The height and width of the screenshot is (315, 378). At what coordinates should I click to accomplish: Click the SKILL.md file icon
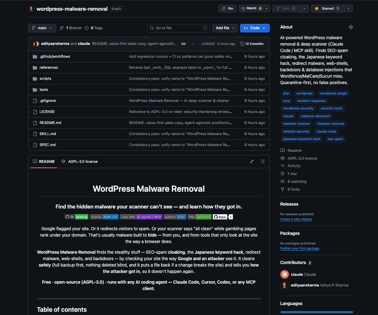[x=35, y=134]
